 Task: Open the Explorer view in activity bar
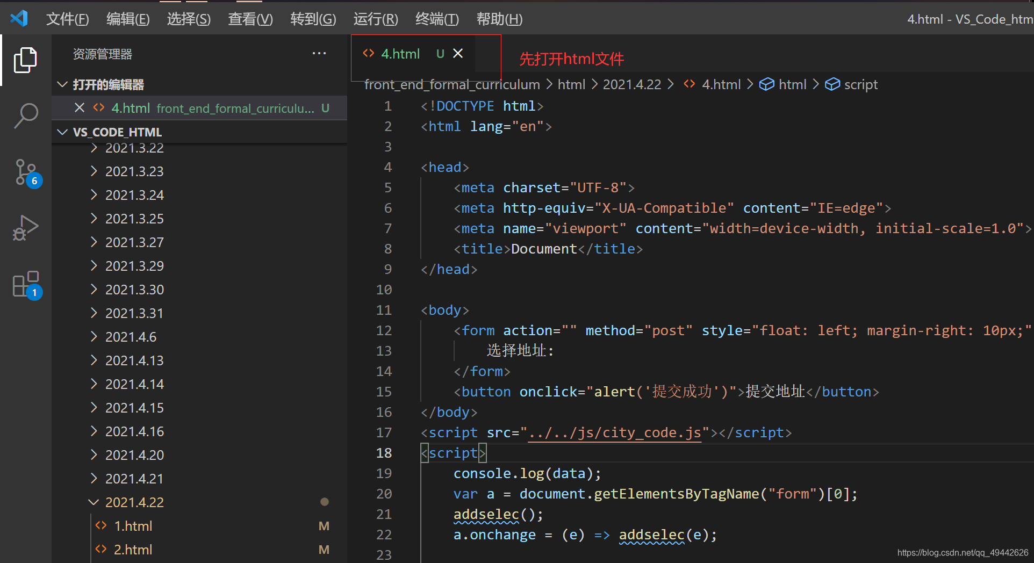25,60
